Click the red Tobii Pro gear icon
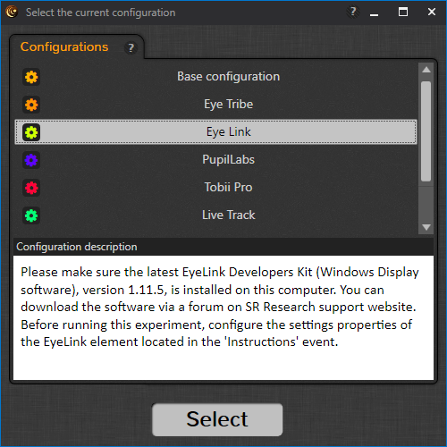 coord(31,188)
